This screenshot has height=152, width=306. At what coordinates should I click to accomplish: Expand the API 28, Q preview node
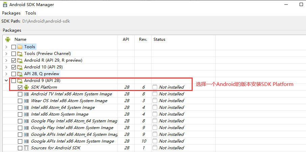6,74
